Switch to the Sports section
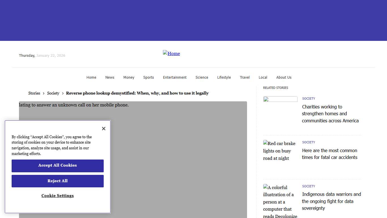Screen dimensions: 387x218 (x=148, y=77)
